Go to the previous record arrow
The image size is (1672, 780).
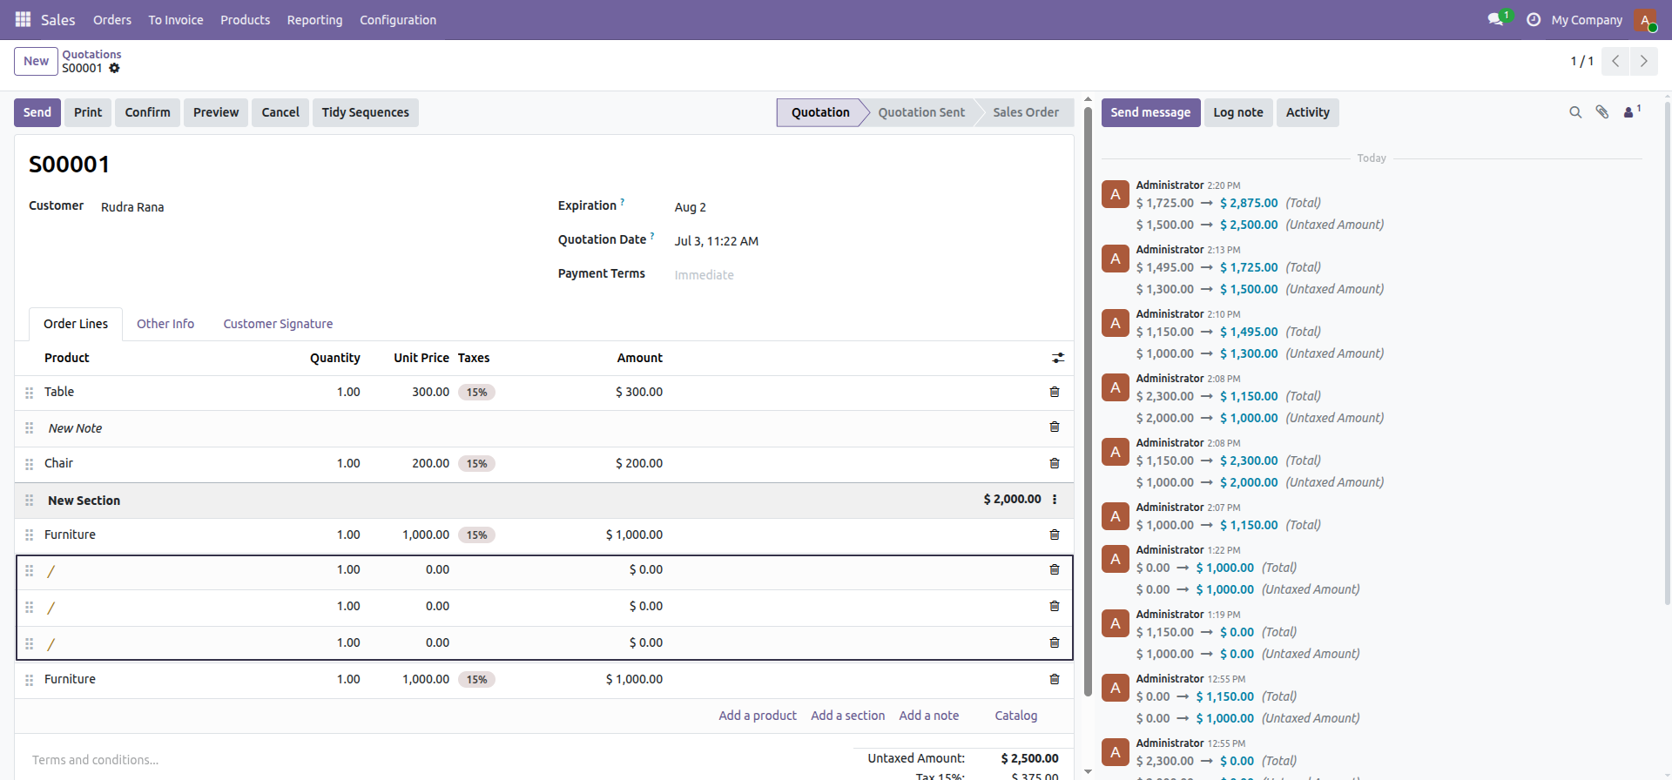(x=1615, y=61)
